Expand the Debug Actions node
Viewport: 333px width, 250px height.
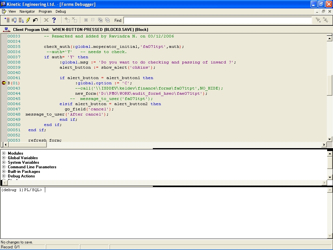point(4,176)
